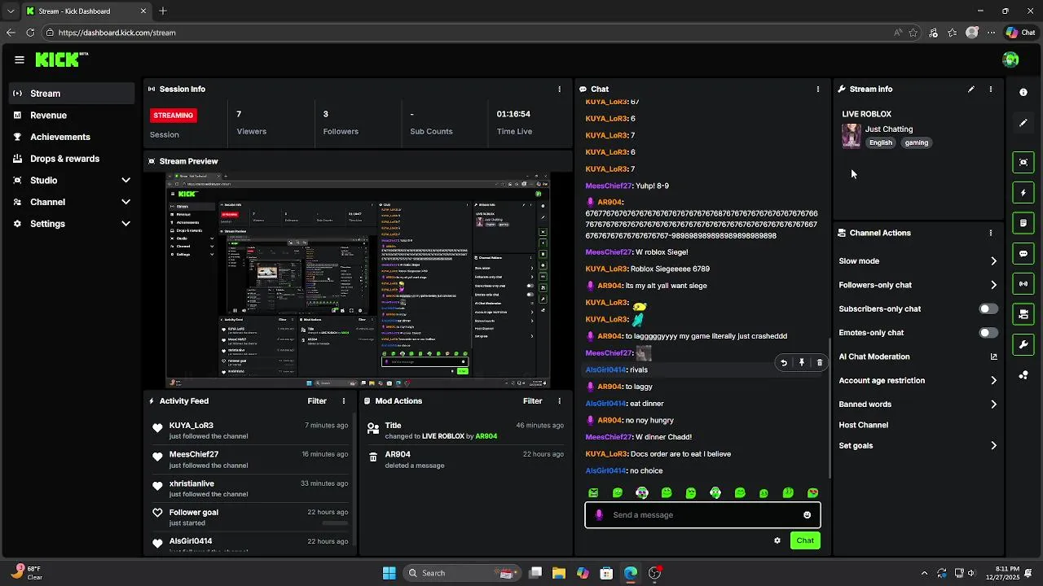
Task: Toggle Subscribers-only chat switch
Action: coord(988,309)
